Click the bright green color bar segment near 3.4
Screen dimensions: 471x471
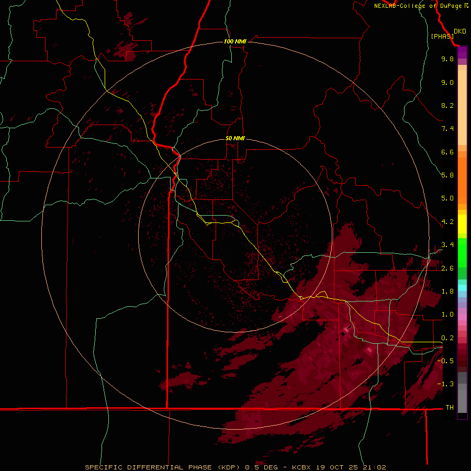pos(462,252)
